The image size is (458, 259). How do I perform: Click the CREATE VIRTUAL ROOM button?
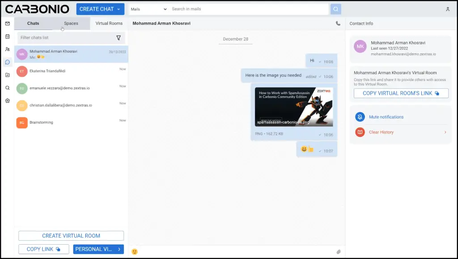point(71,236)
